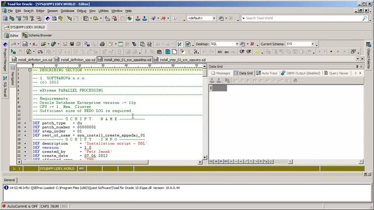Click the Commit icon in main toolbar
This screenshot has width=374, height=210.
tap(138, 18)
